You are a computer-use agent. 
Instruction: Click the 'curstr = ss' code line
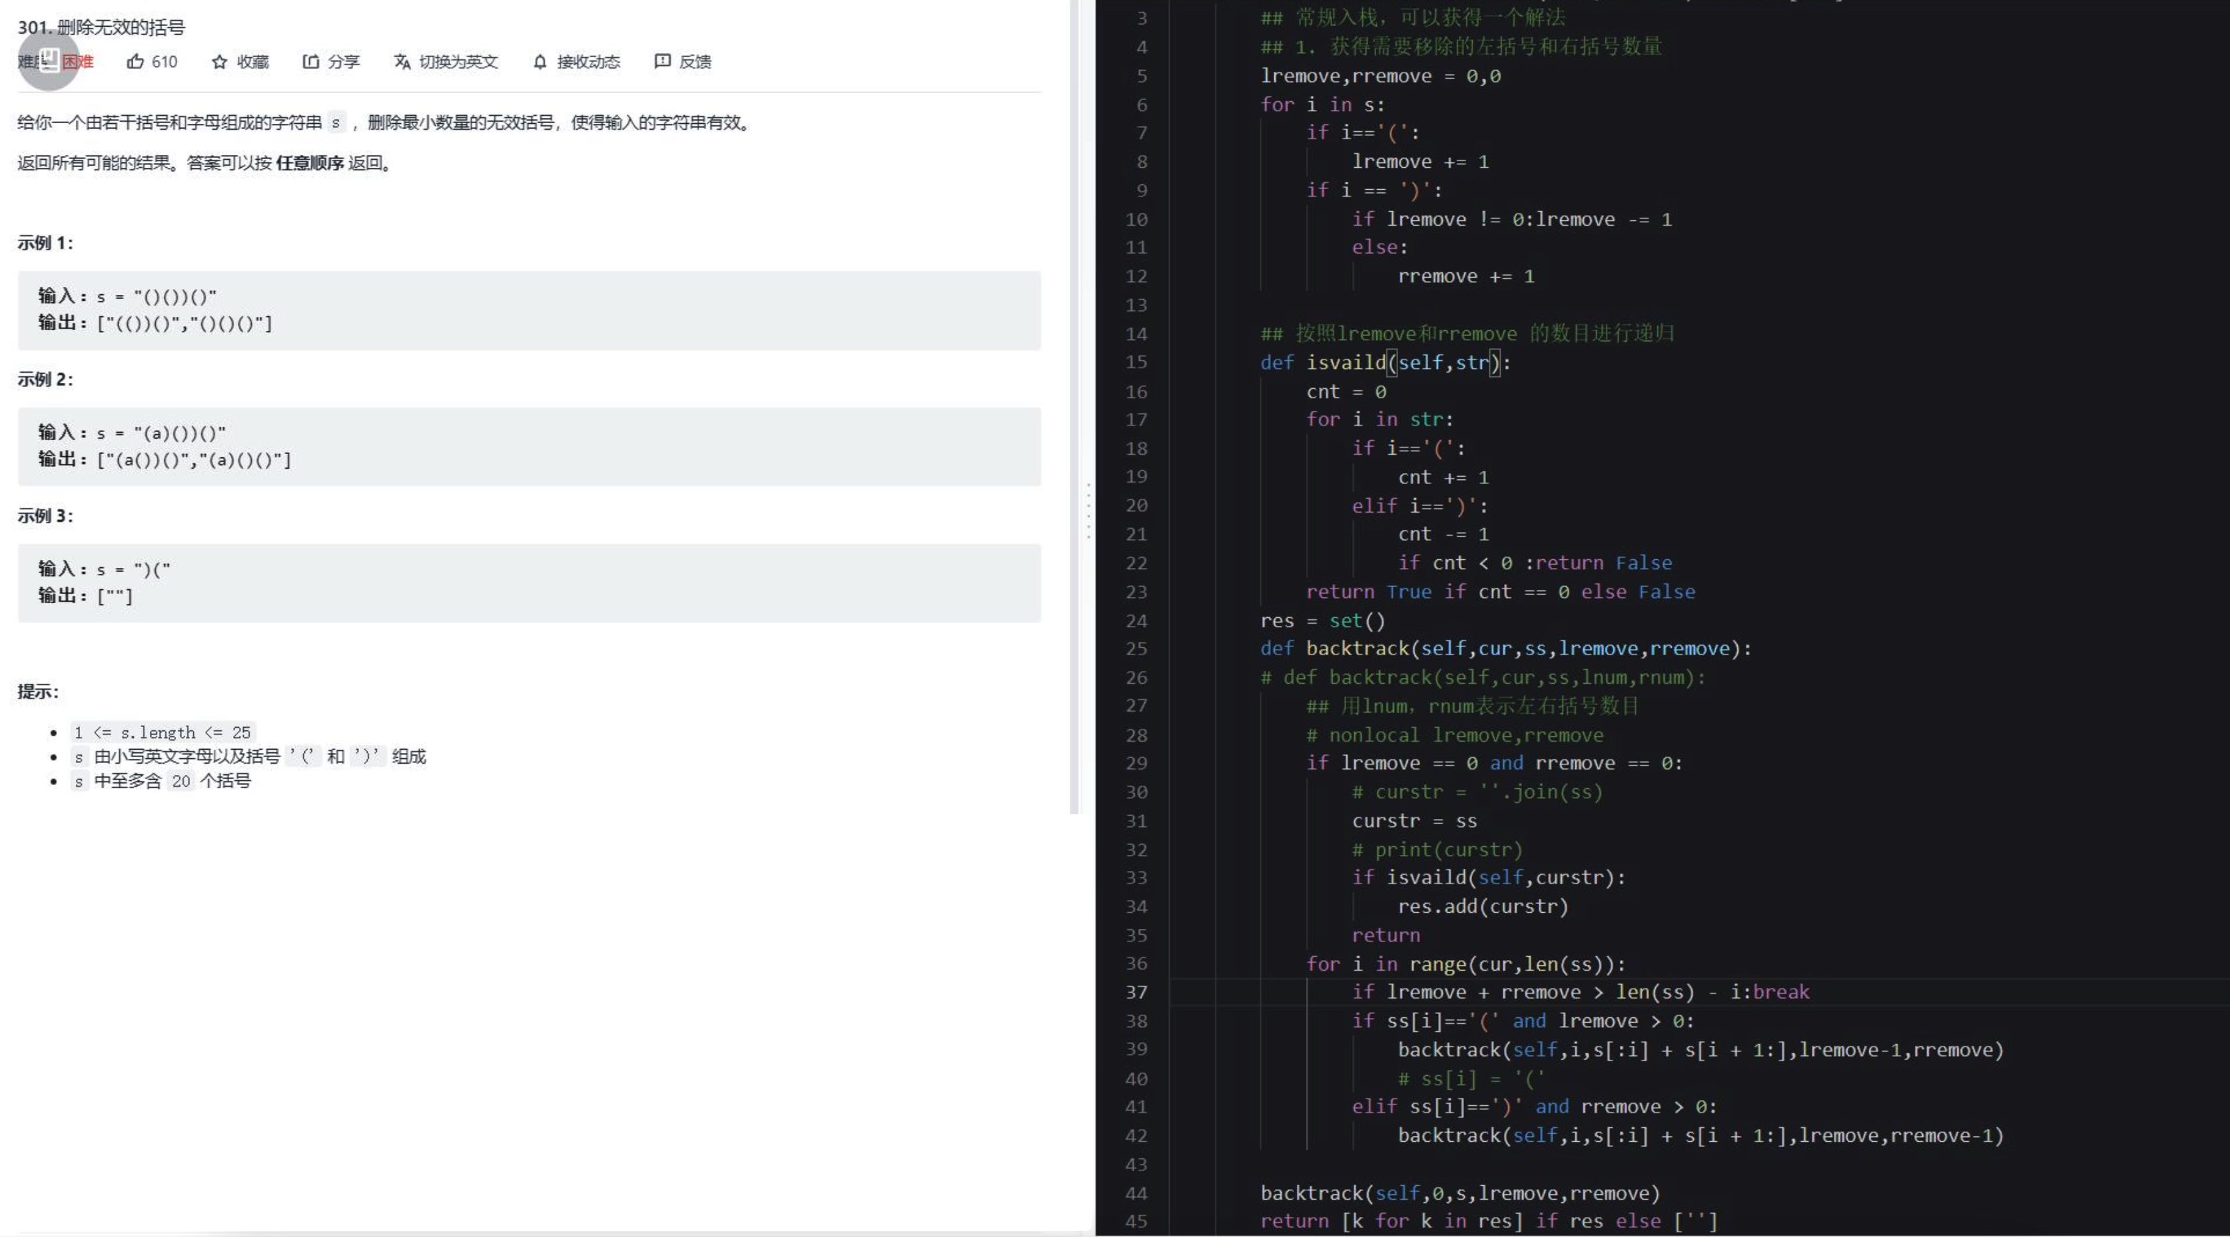pyautogui.click(x=1415, y=821)
